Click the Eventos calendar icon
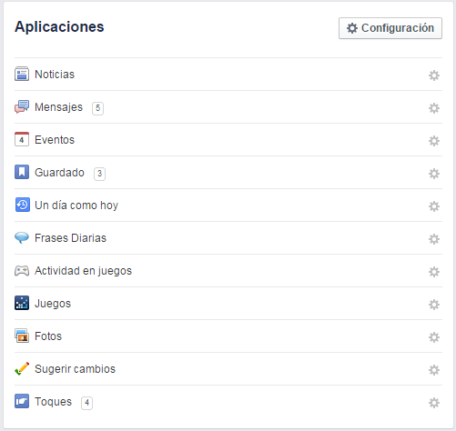456x431 pixels. (x=22, y=139)
